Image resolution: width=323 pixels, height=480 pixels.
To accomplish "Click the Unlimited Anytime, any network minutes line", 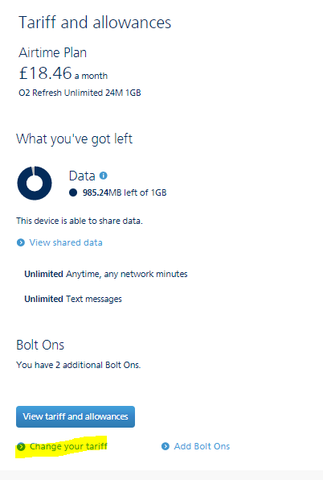I will click(x=106, y=274).
